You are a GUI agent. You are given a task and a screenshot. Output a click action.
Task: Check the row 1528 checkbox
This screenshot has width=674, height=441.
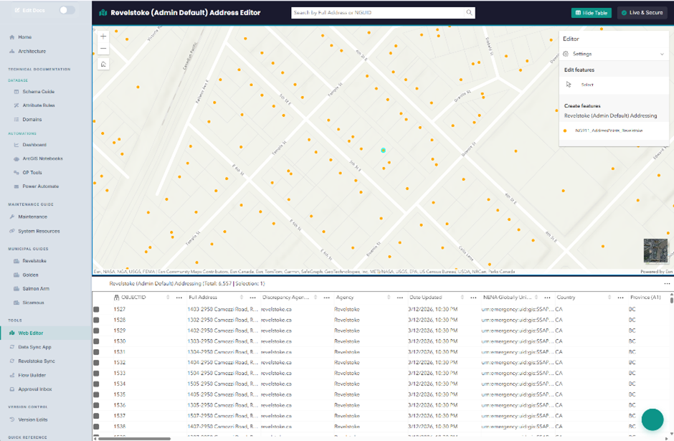96,320
